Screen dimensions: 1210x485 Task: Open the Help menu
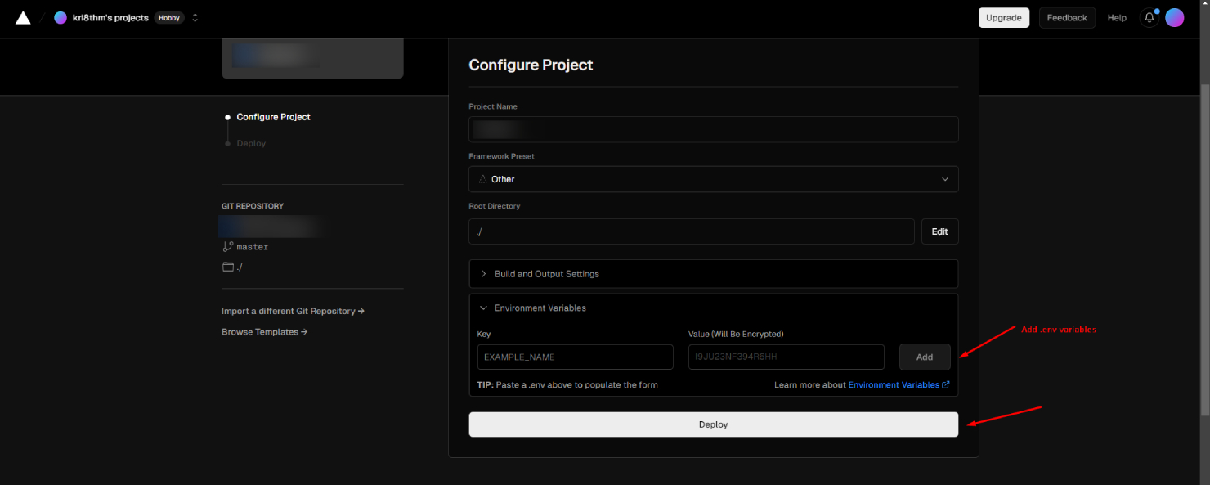coord(1116,18)
